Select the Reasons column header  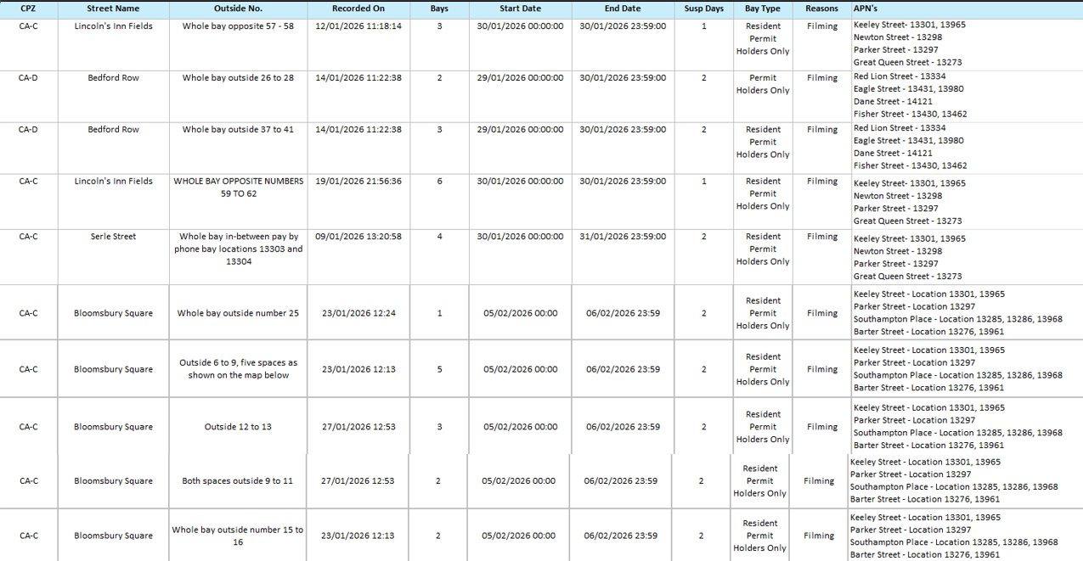coord(821,8)
